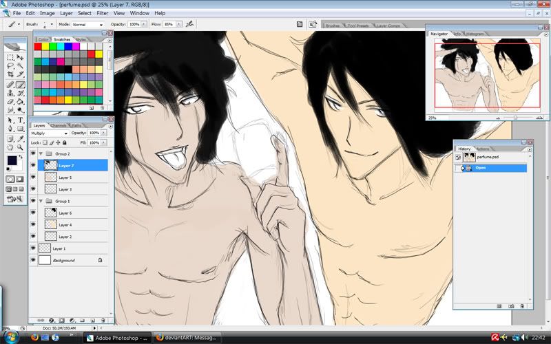
Task: Select the Hand tool
Action: point(10,147)
